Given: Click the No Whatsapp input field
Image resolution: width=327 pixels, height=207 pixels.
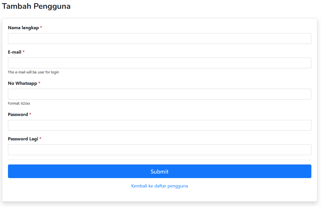Looking at the screenshot, I should [x=159, y=94].
